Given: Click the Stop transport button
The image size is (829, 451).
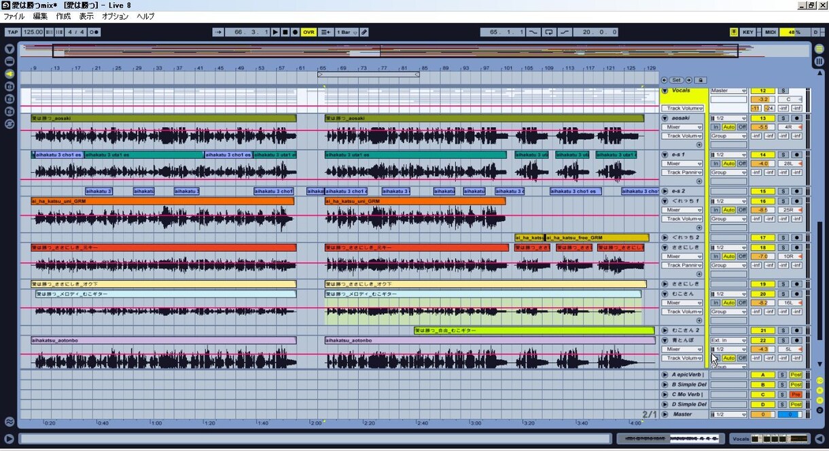Looking at the screenshot, I should tap(285, 32).
